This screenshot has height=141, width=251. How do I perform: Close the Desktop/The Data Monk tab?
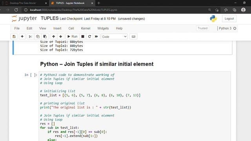46,3
